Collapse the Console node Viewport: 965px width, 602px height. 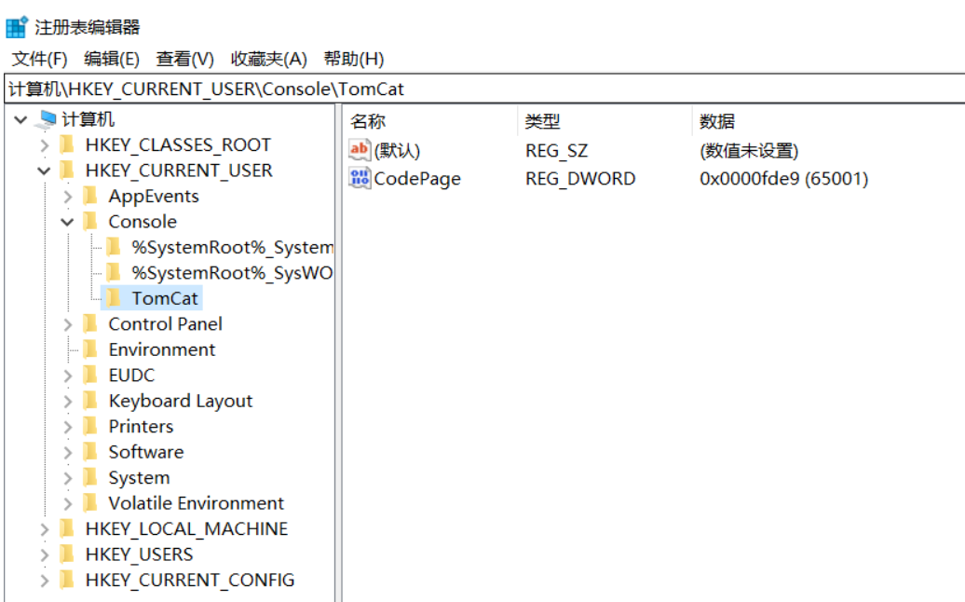pos(67,222)
